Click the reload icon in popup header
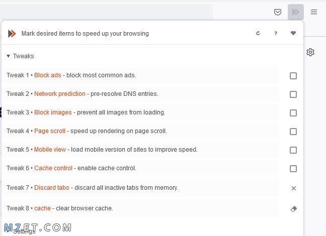 click(258, 33)
